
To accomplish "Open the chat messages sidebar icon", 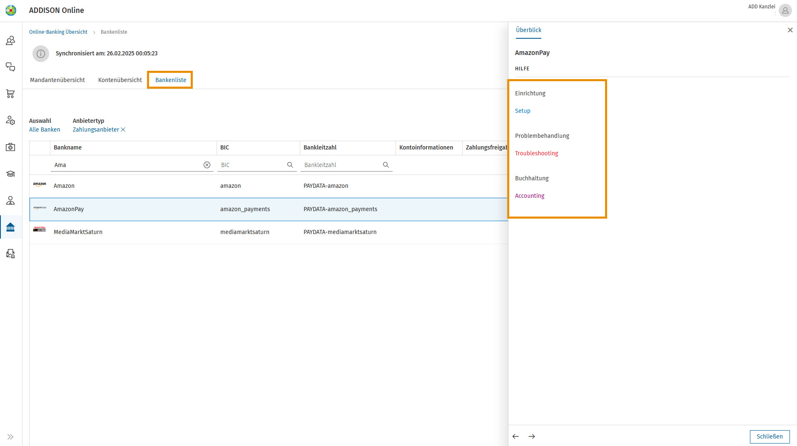I will click(x=10, y=67).
